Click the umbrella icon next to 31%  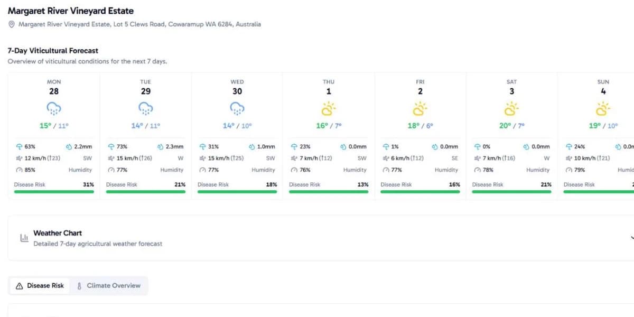coord(202,147)
